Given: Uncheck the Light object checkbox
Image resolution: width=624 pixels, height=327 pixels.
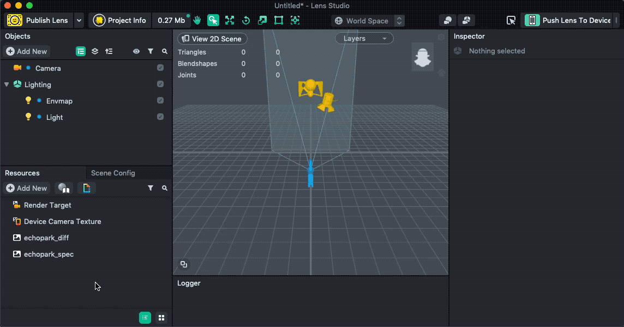Looking at the screenshot, I should [x=160, y=117].
